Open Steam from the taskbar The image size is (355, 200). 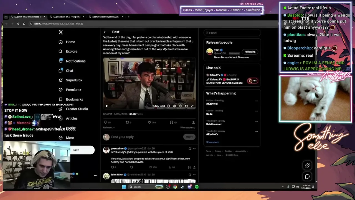pos(182,187)
